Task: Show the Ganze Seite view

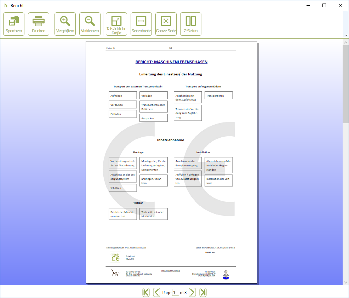Action: pos(166,24)
